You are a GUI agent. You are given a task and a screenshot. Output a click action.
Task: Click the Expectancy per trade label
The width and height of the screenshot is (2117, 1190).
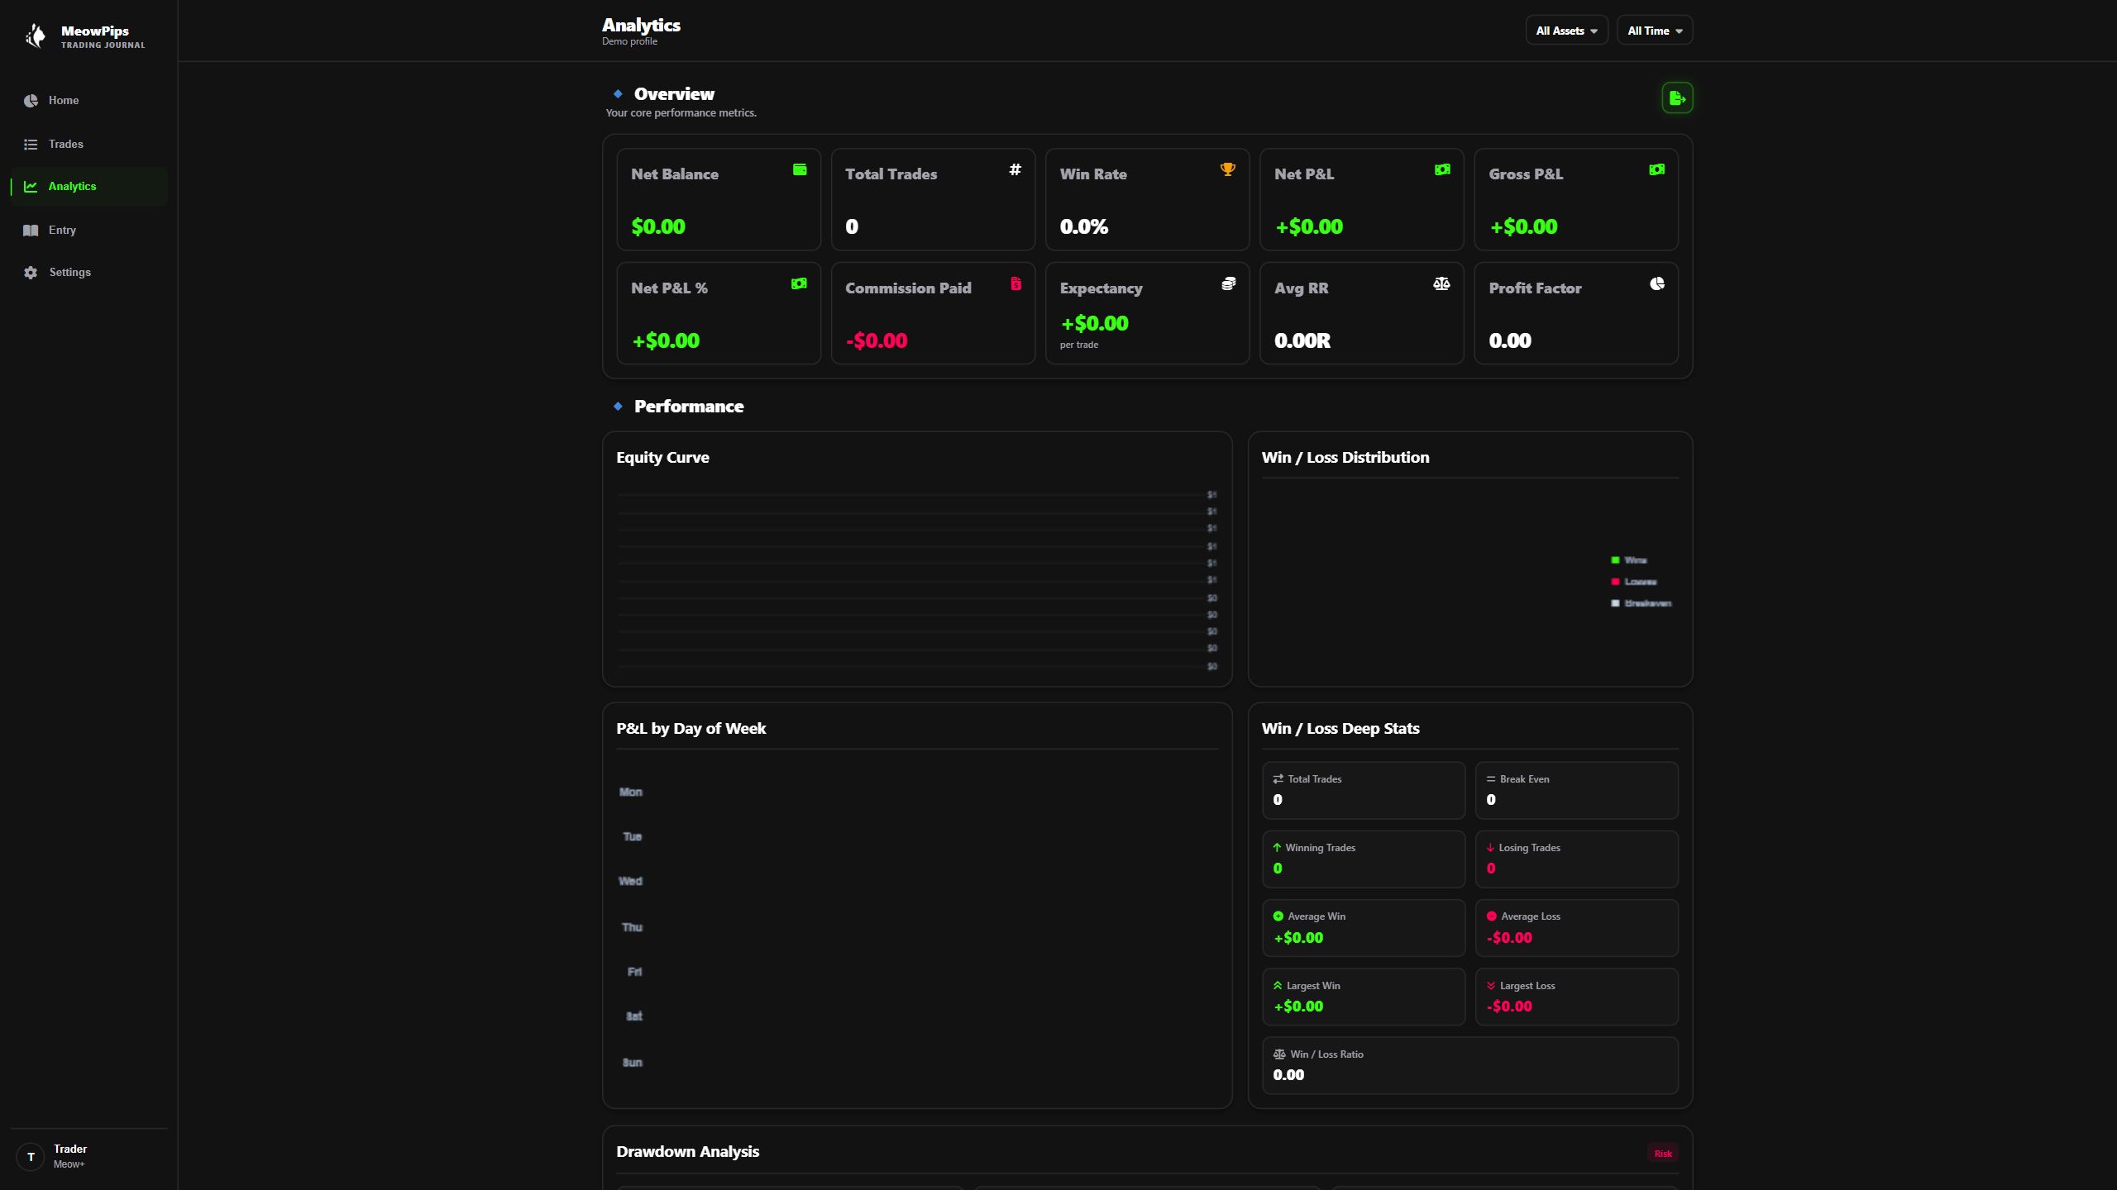[x=1079, y=345]
